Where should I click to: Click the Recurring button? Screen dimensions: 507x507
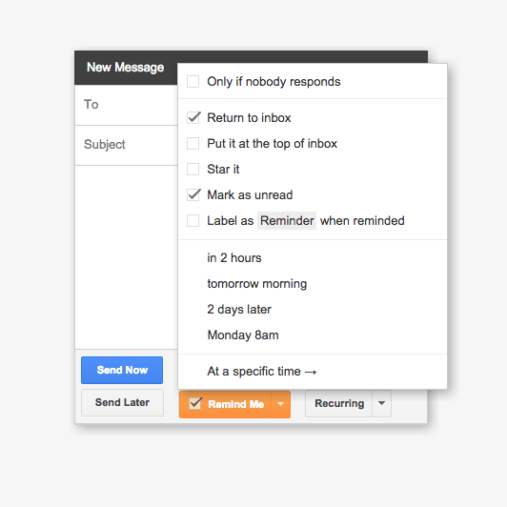coord(339,403)
